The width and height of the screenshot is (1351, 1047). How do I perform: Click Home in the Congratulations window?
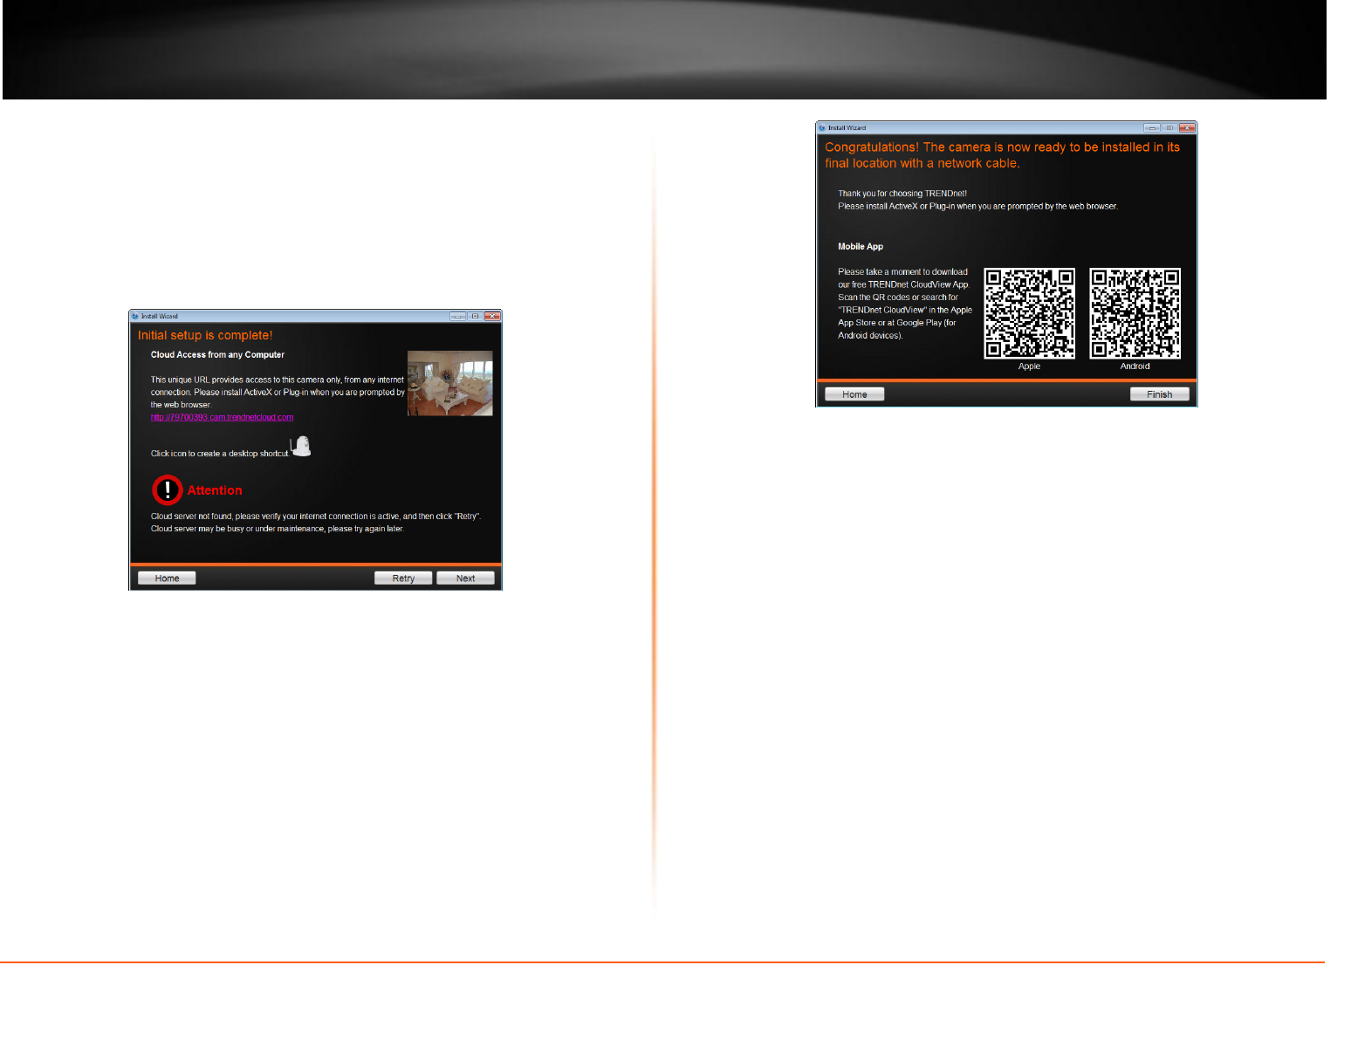854,394
